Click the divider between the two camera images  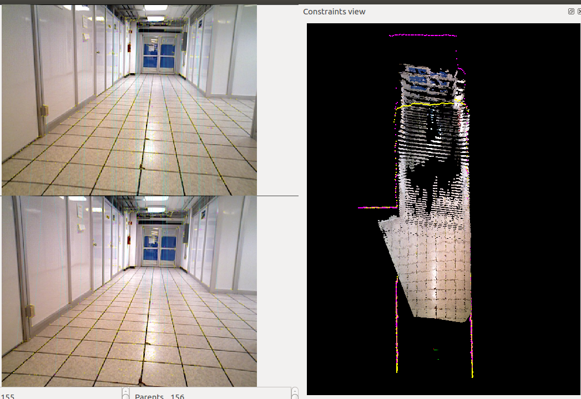point(150,196)
